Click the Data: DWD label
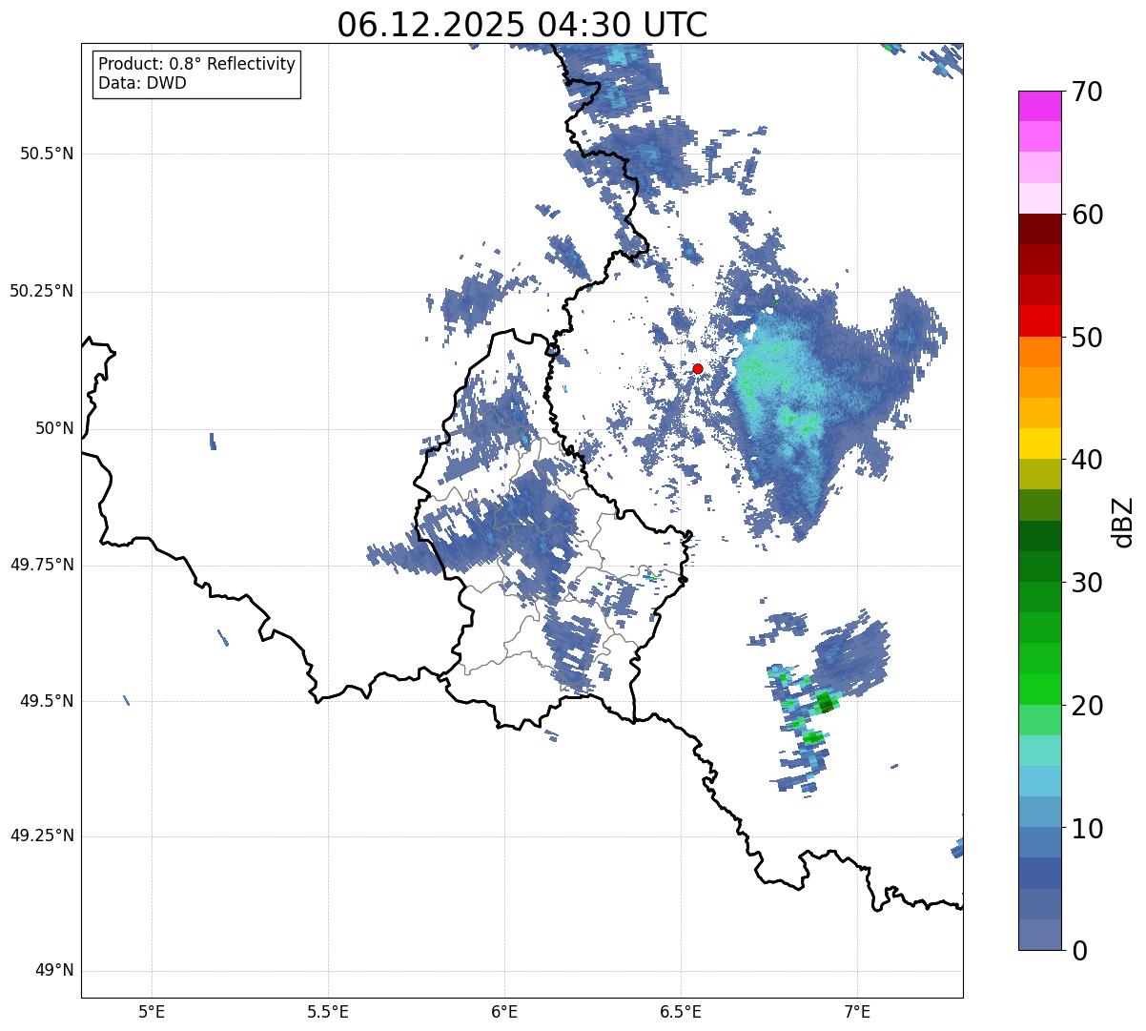 (x=143, y=83)
